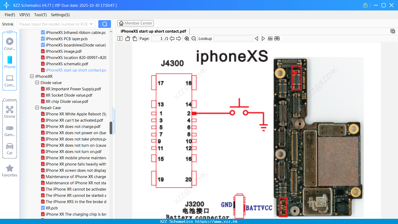The image size is (398, 224).
Task: Toggle two-page view icon in PDF toolbar
Action: click(x=120, y=39)
